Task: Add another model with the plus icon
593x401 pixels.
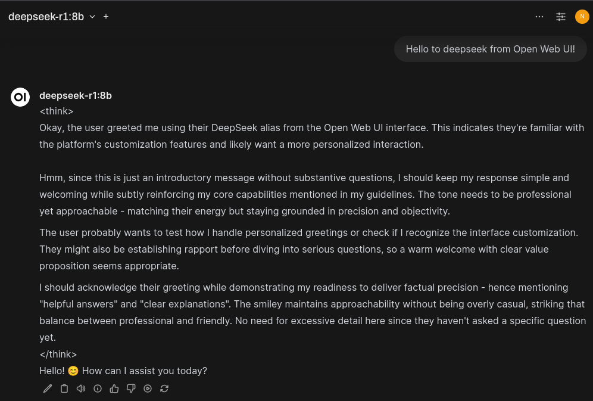Action: click(x=106, y=17)
